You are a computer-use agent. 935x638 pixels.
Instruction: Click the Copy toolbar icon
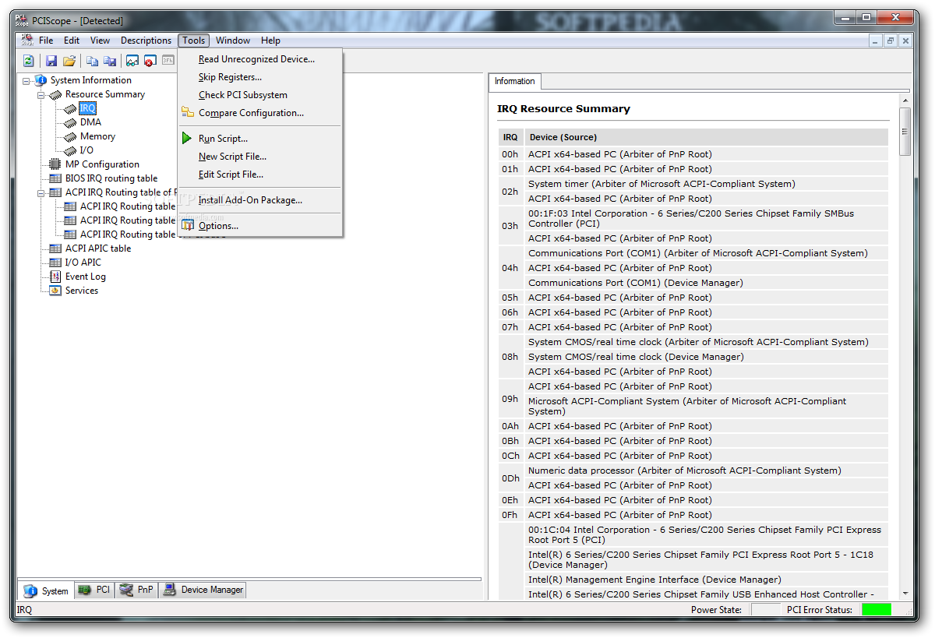point(92,61)
